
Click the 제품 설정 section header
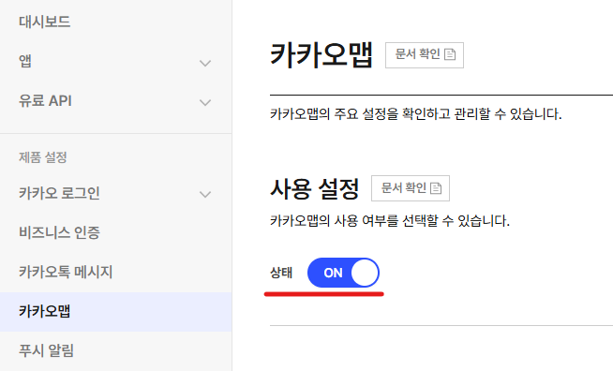coord(43,157)
